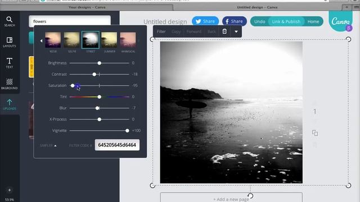360x202 pixels.
Task: Click the page number 1
Action: pyautogui.click(x=315, y=112)
